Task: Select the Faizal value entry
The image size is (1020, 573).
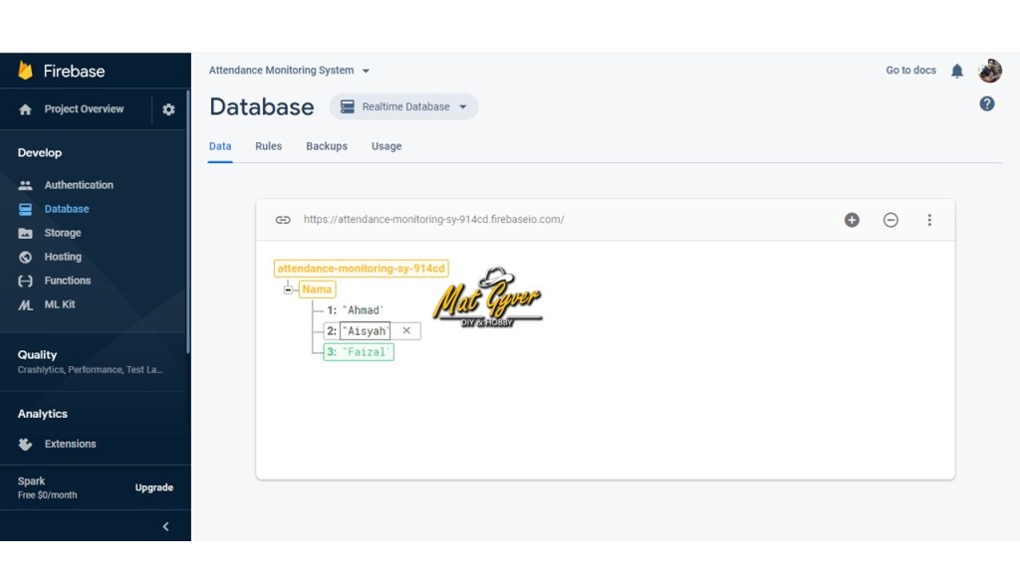Action: (x=367, y=352)
